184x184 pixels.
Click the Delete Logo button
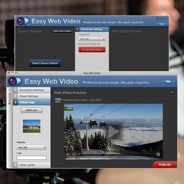coord(32,110)
